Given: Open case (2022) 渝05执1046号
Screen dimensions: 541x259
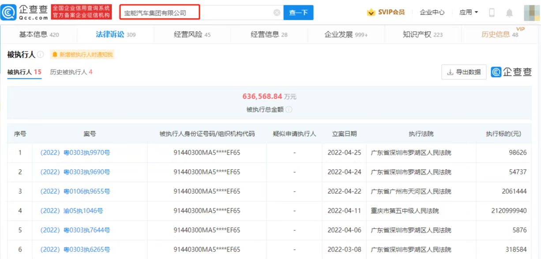Looking at the screenshot, I should tap(71, 211).
